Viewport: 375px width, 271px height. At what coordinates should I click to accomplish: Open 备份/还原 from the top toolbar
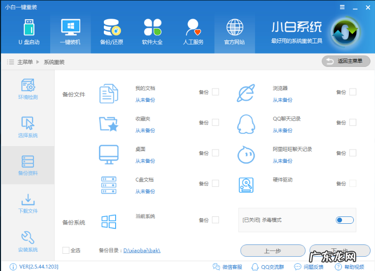pyautogui.click(x=112, y=32)
